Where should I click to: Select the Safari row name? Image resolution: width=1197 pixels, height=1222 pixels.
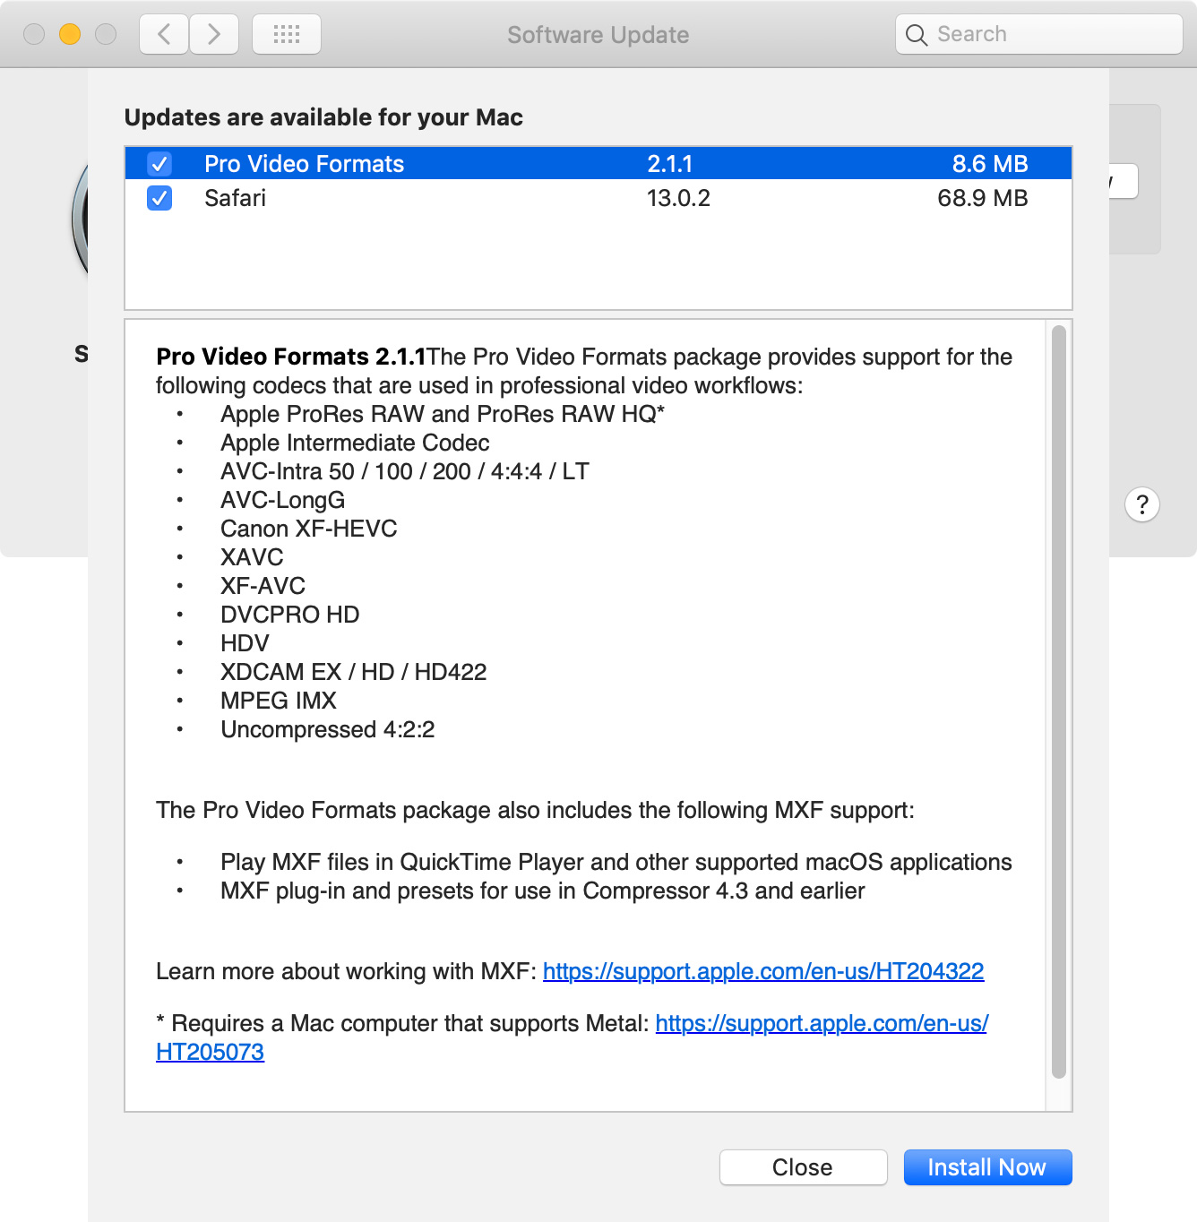pos(235,198)
